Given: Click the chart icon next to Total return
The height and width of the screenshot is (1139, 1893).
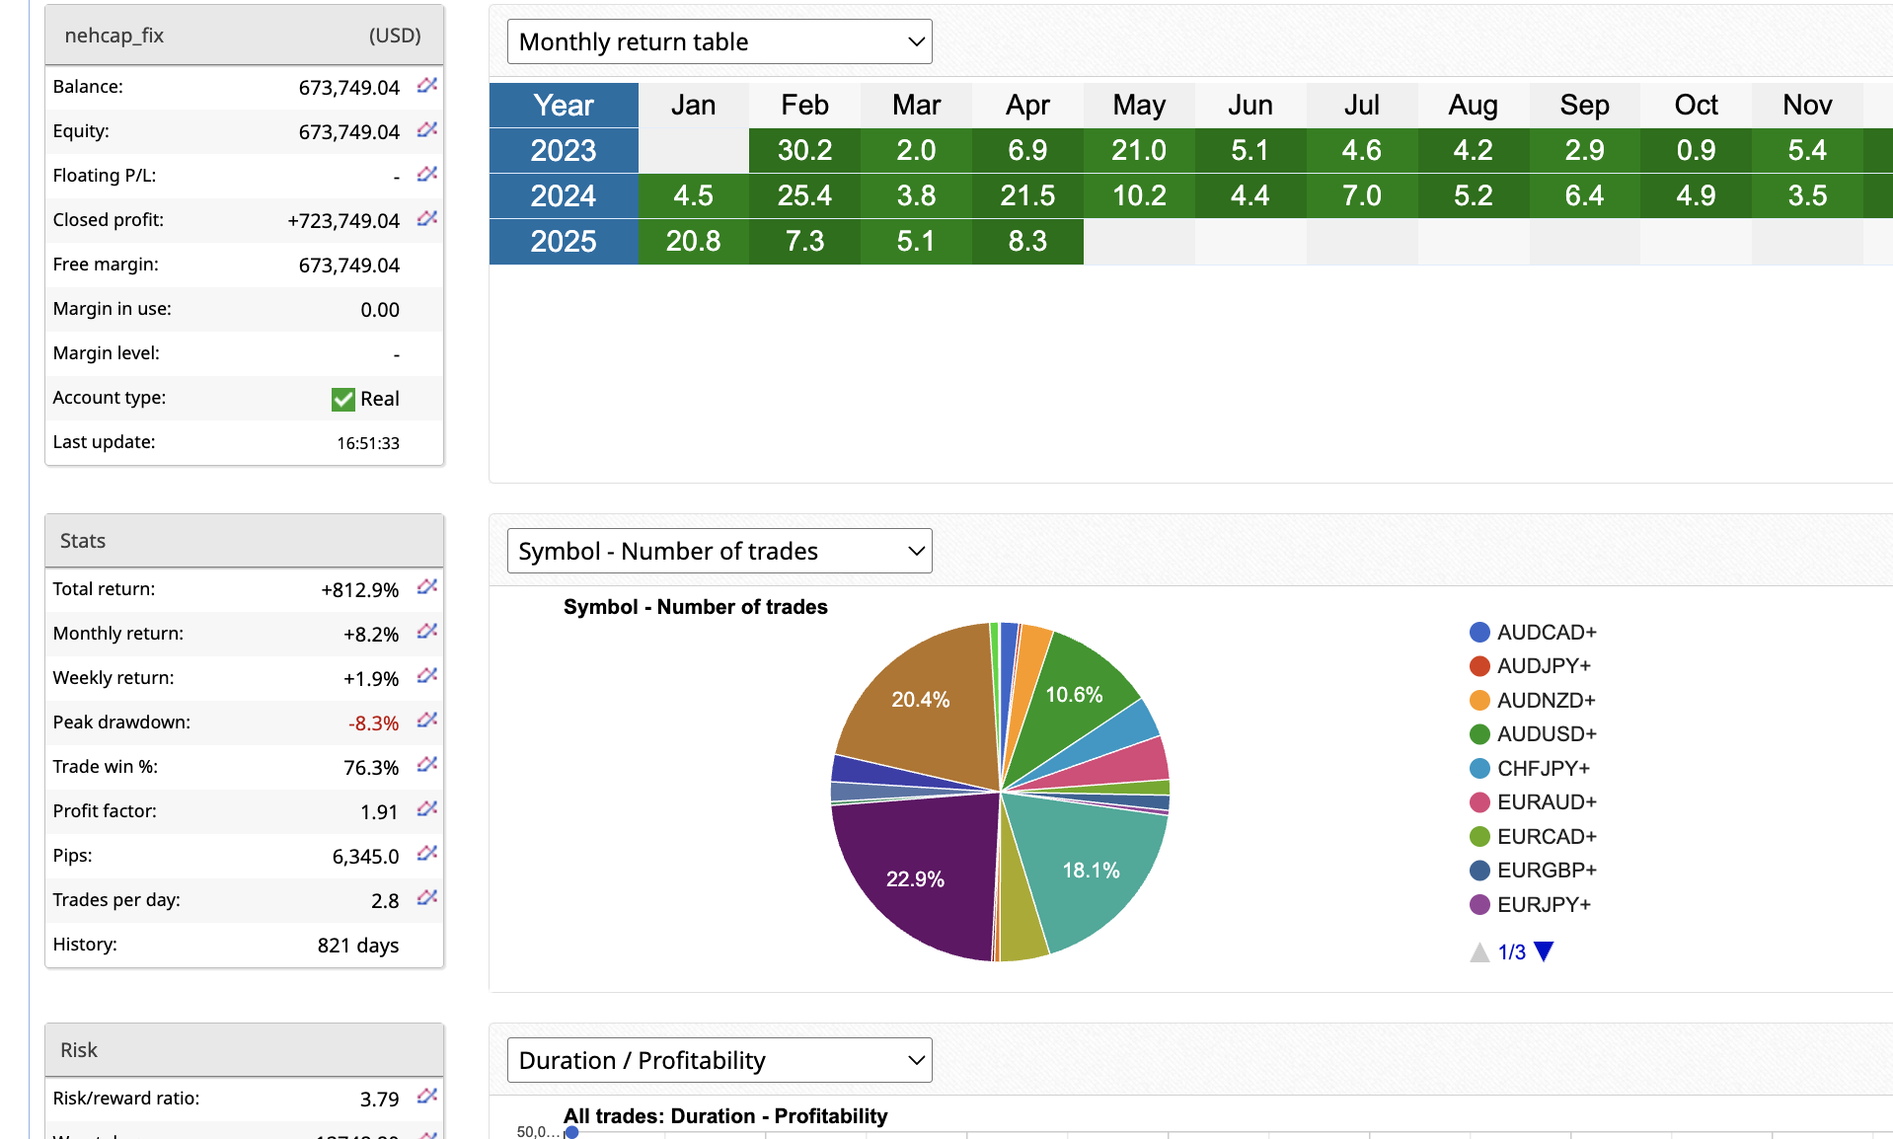Looking at the screenshot, I should point(426,588).
